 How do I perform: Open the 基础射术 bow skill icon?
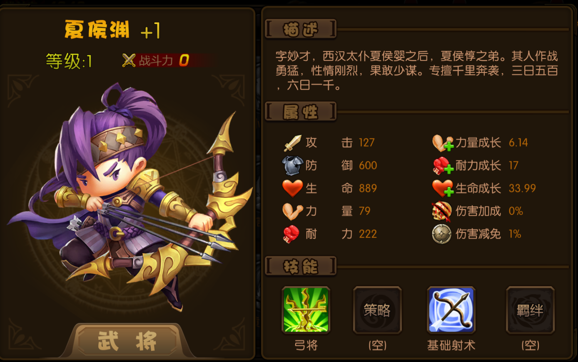click(x=451, y=310)
